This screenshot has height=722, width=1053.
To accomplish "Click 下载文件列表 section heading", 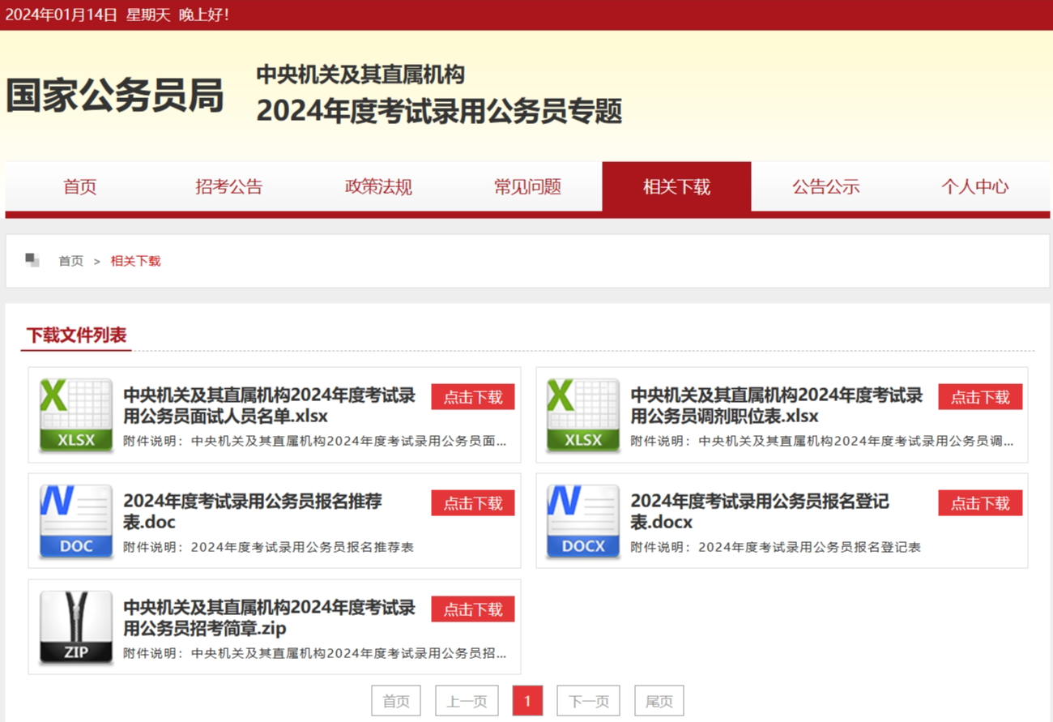I will click(77, 335).
